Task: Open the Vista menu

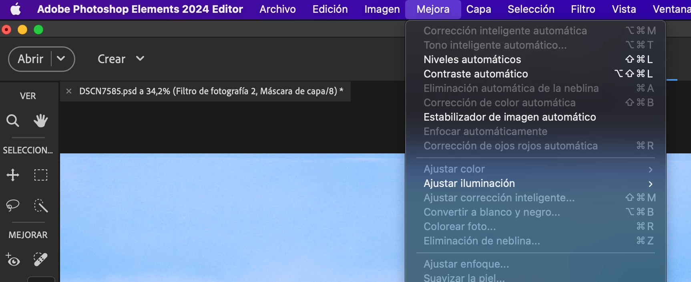Action: 624,9
